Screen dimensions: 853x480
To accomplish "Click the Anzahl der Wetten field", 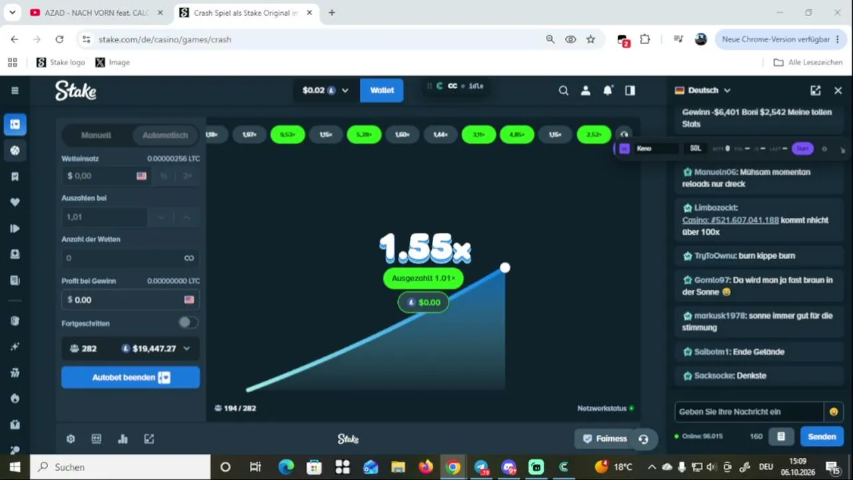I will (131, 258).
